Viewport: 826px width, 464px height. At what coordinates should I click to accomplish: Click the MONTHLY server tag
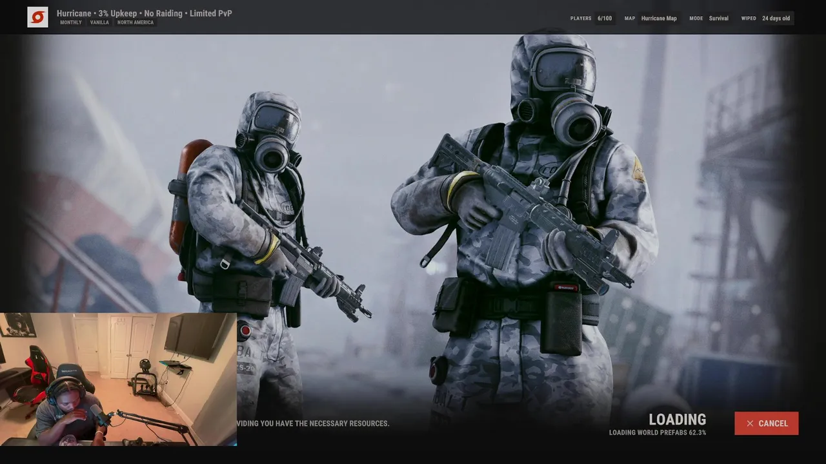click(71, 23)
